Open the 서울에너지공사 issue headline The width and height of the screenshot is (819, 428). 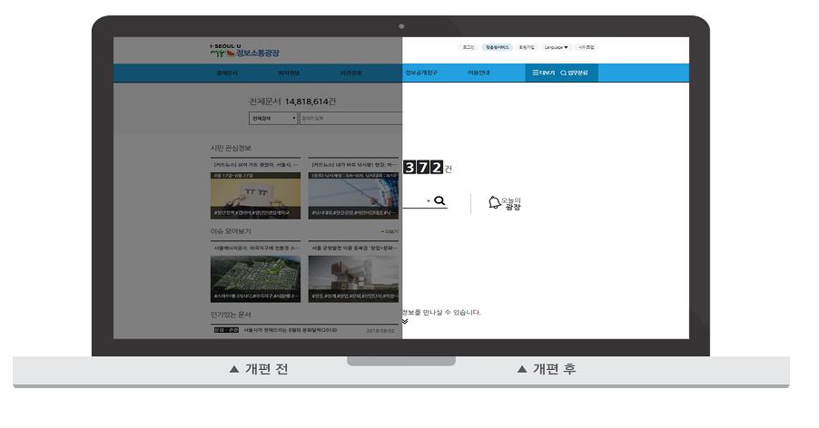256,248
